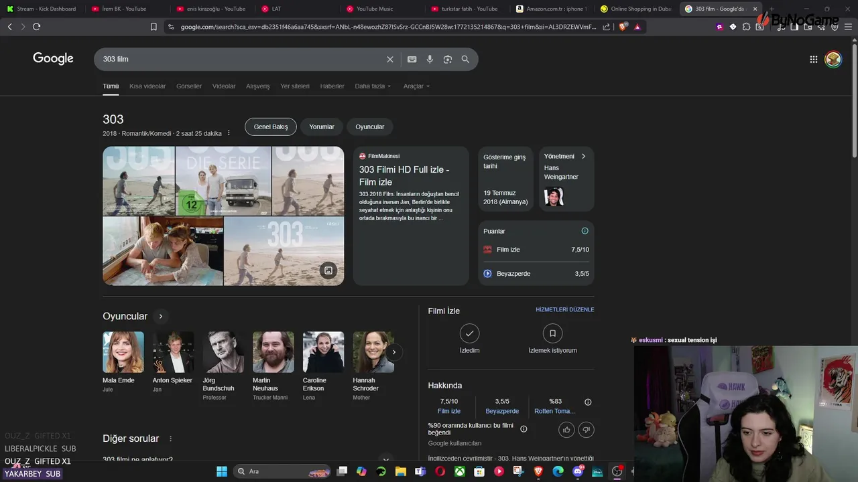
Task: Click the browser address bar URL
Action: (x=388, y=27)
